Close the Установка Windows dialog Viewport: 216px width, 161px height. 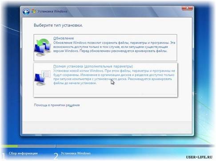[x=187, y=8]
